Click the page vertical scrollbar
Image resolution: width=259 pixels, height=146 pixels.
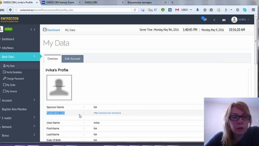pyautogui.click(x=256, y=41)
